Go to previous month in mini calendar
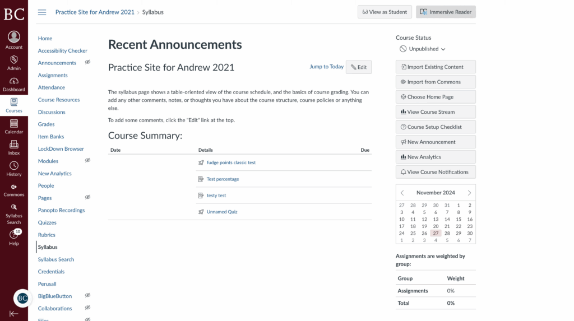 pos(402,193)
